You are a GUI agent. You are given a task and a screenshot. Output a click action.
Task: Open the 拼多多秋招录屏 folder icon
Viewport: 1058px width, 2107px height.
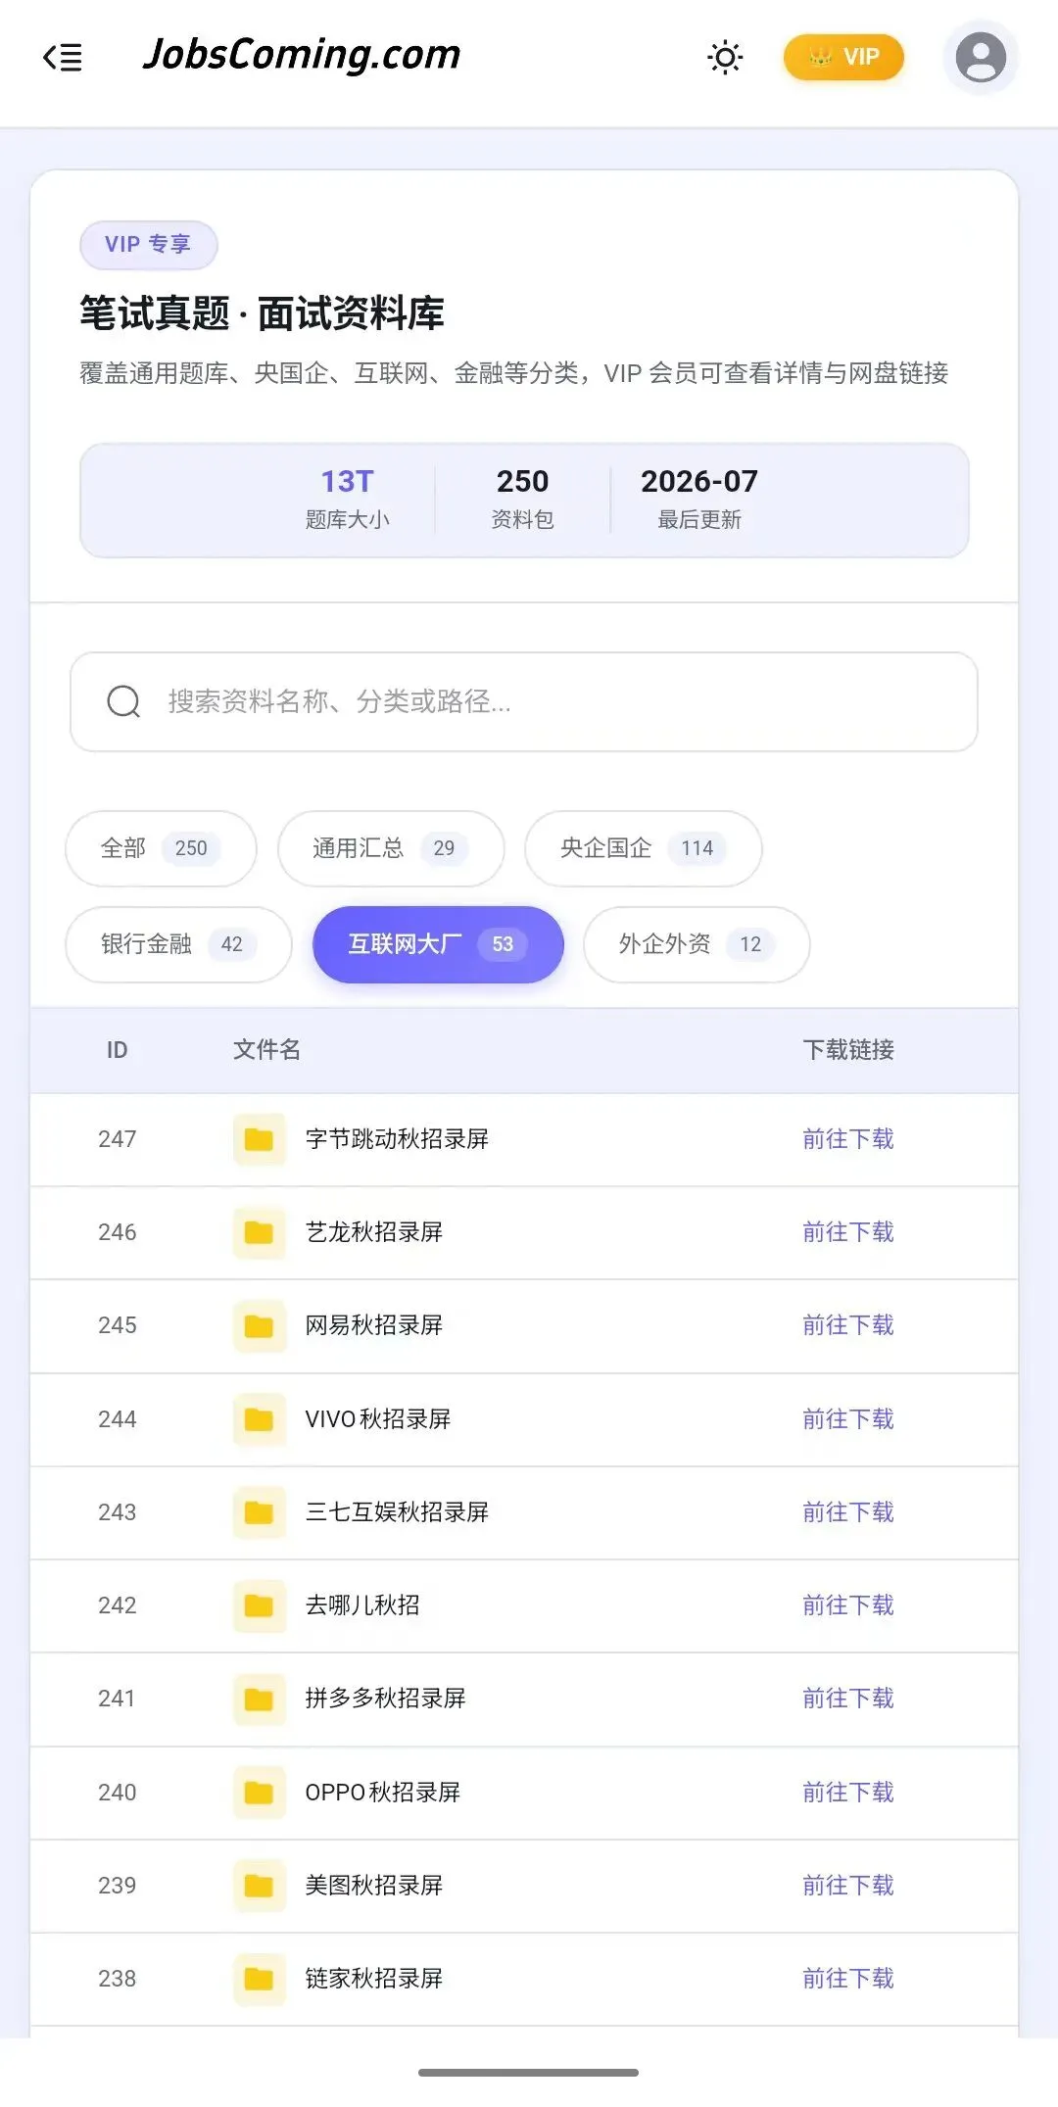(x=259, y=1700)
